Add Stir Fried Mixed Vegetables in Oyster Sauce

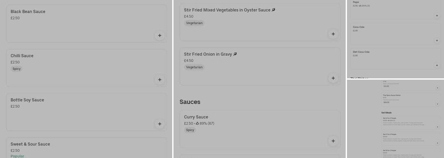[x=333, y=34]
